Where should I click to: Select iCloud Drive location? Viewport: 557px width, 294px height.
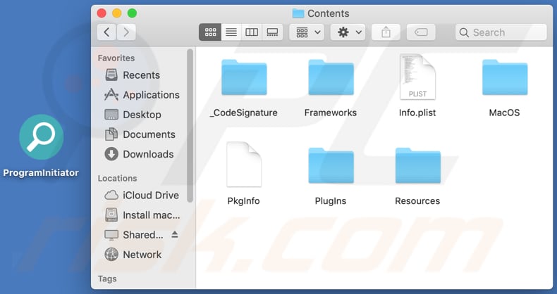click(x=142, y=196)
